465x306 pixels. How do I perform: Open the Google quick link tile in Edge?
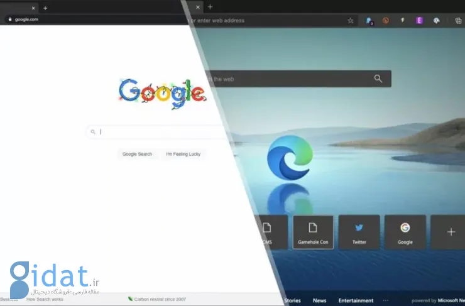coord(405,232)
